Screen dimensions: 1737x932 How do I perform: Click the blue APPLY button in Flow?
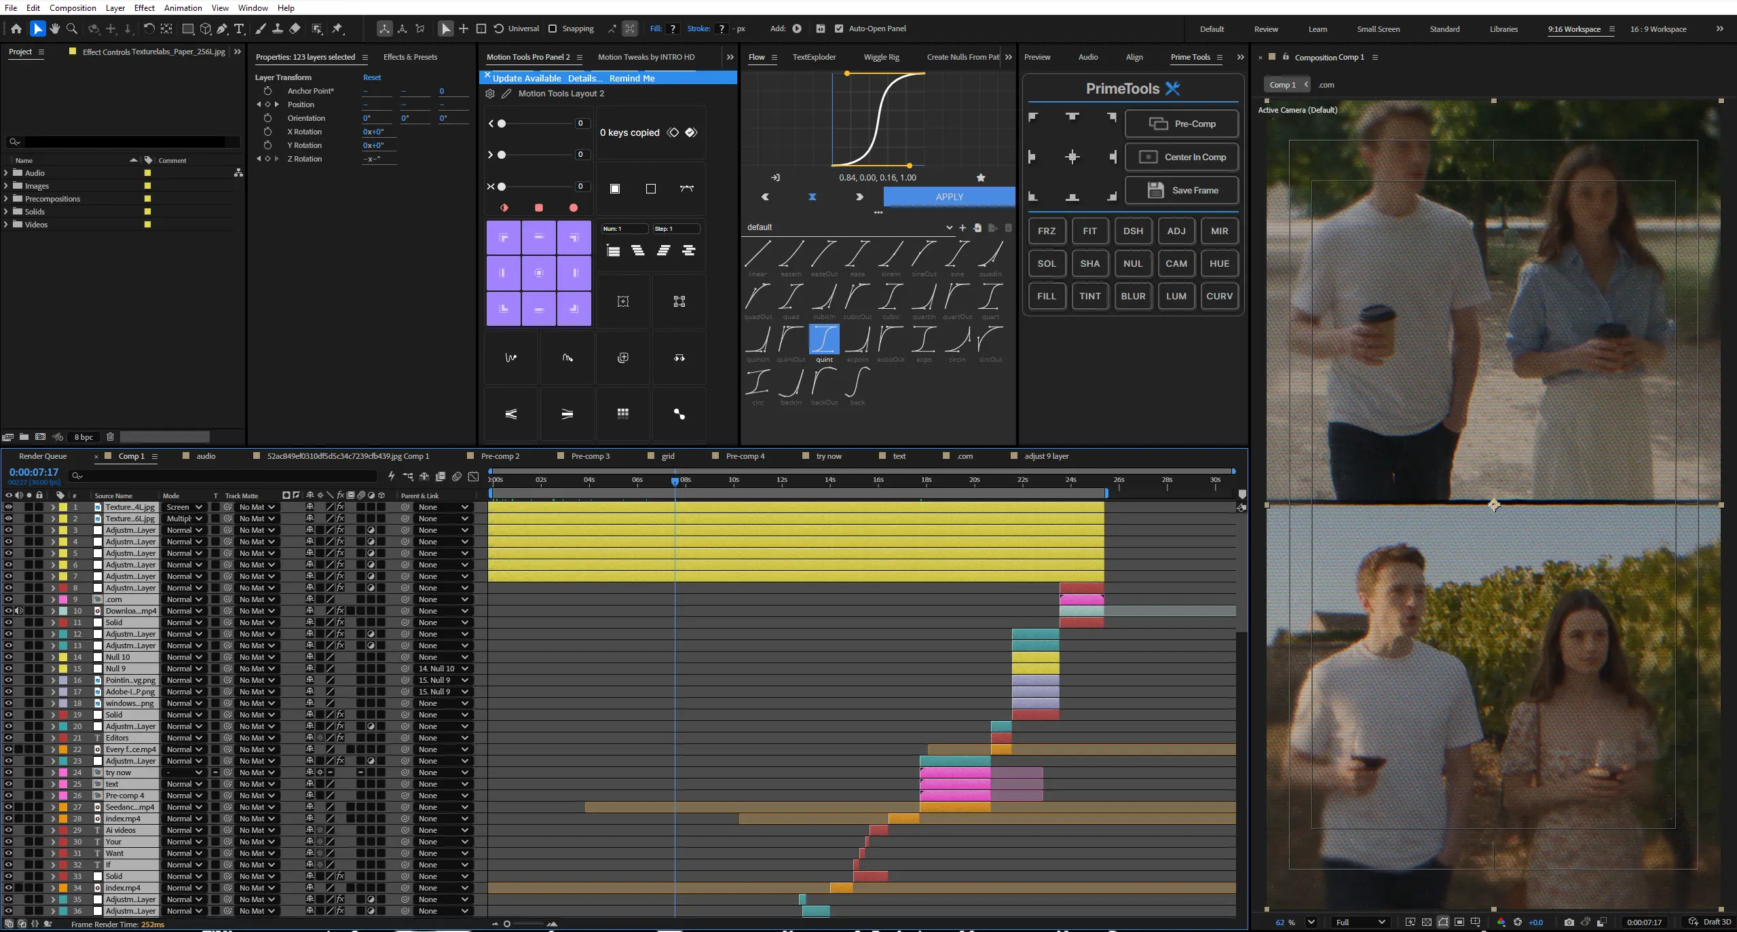point(950,197)
